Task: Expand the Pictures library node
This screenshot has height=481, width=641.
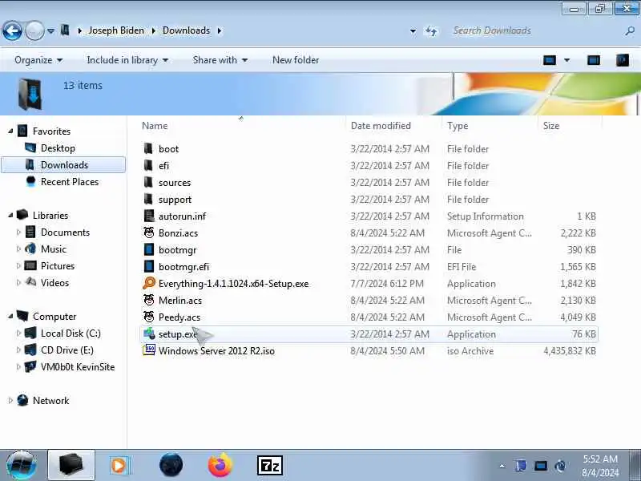Action: click(18, 266)
